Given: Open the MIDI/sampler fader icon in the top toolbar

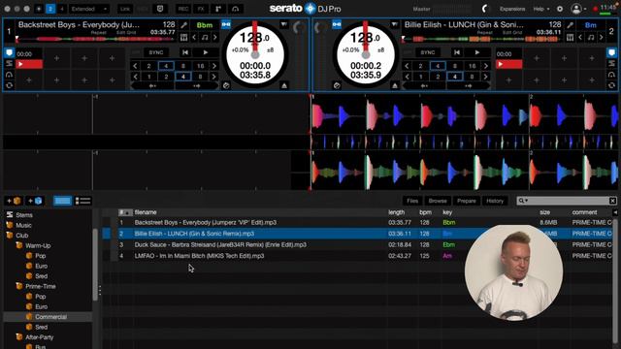Looking at the screenshot, I should point(218,9).
